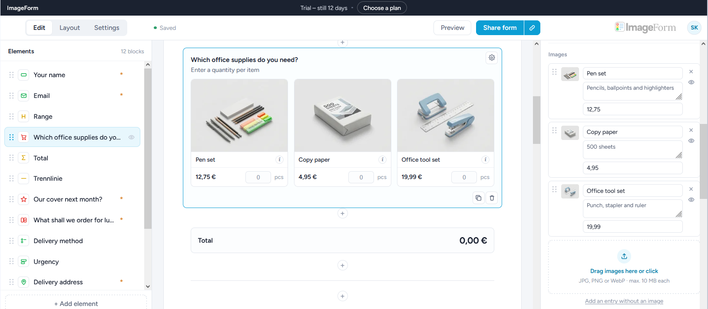Switch to the Layout tab
The image size is (708, 309).
pyautogui.click(x=69, y=28)
